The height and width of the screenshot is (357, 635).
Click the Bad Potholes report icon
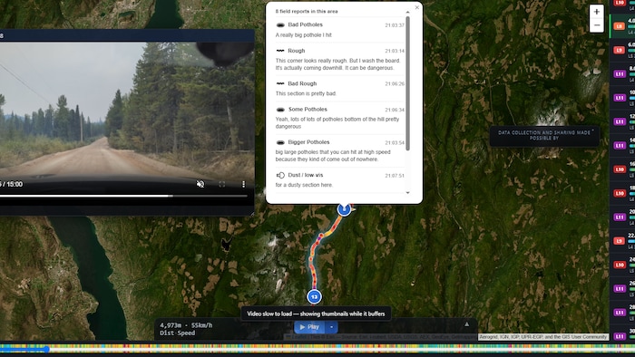coord(280,25)
